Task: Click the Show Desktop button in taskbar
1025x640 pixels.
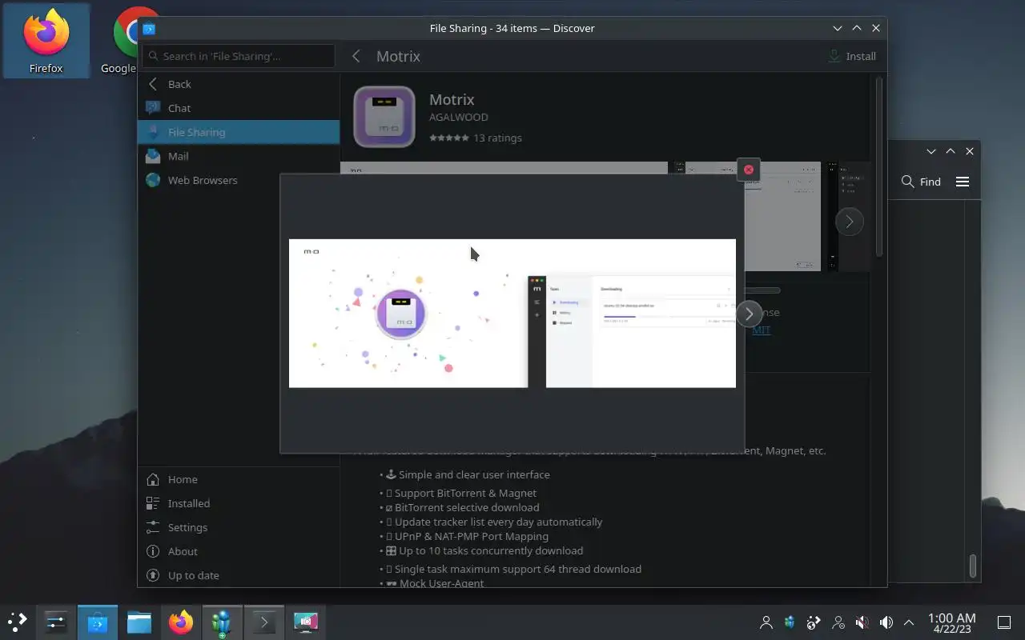Action: pyautogui.click(x=1004, y=622)
